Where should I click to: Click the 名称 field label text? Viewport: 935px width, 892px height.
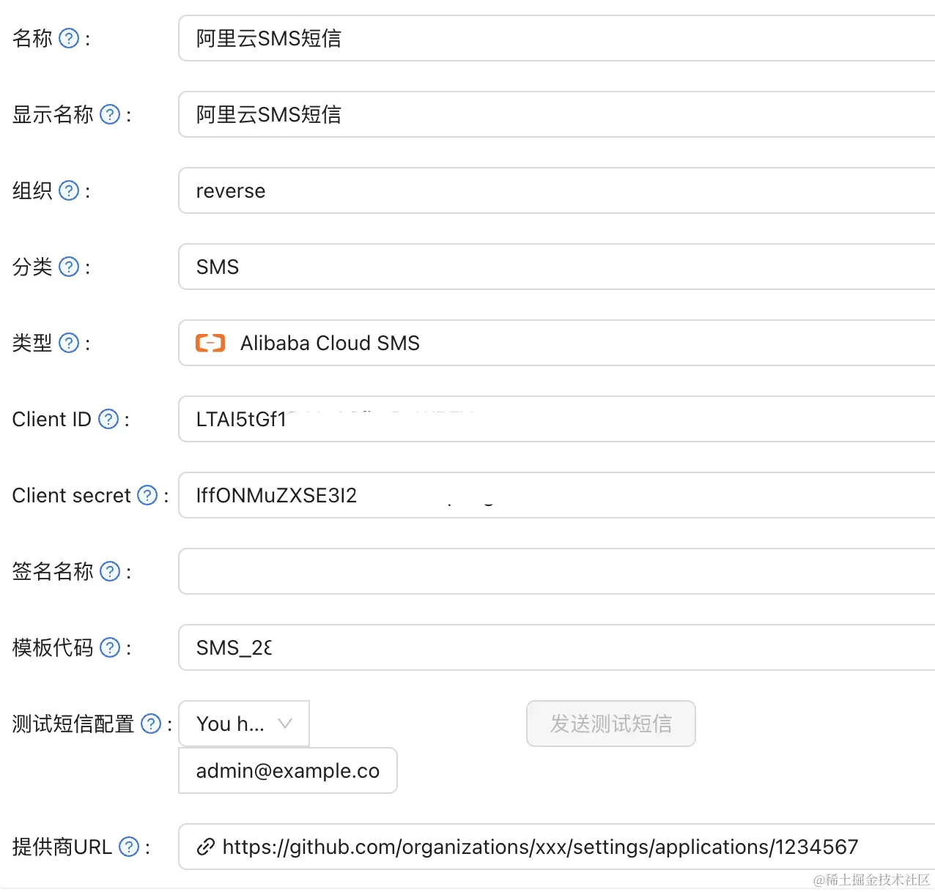pos(32,38)
